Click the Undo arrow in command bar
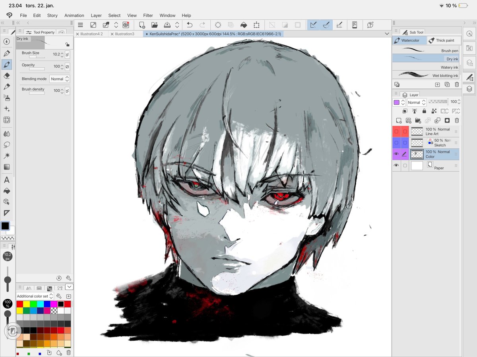Image resolution: width=477 pixels, height=357 pixels. pyautogui.click(x=190, y=25)
